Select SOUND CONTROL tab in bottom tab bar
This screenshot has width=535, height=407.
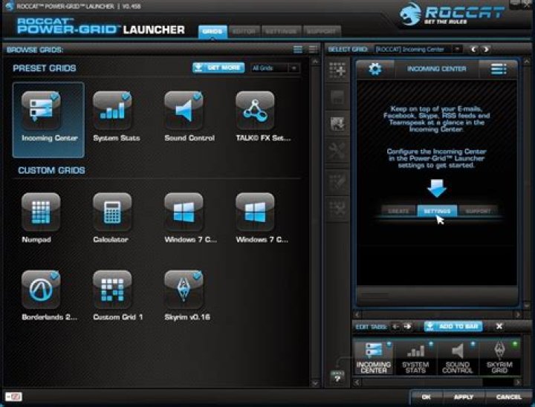coord(458,356)
